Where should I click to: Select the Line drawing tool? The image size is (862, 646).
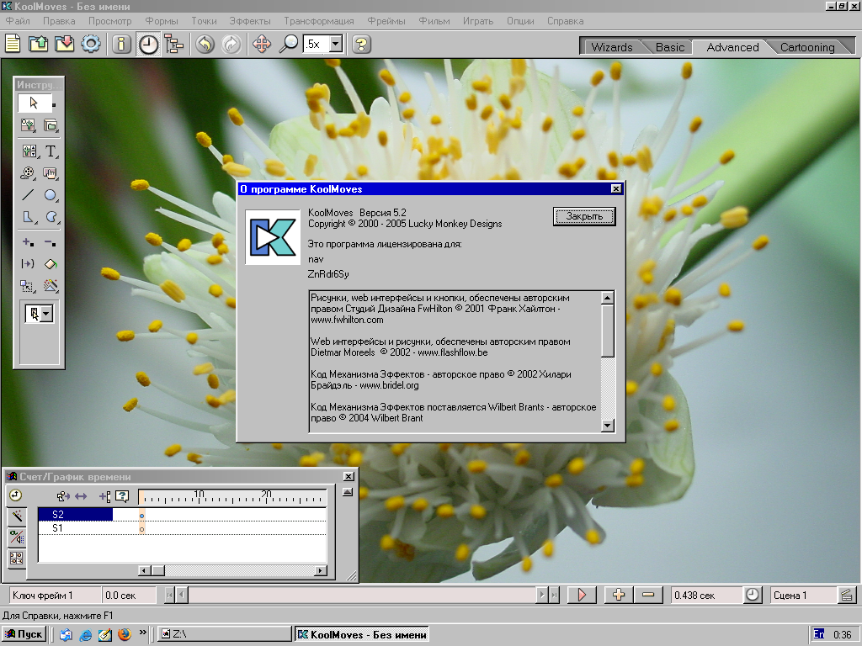[29, 195]
